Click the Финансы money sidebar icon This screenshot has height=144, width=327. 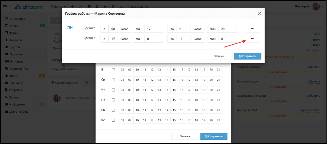pos(7,62)
